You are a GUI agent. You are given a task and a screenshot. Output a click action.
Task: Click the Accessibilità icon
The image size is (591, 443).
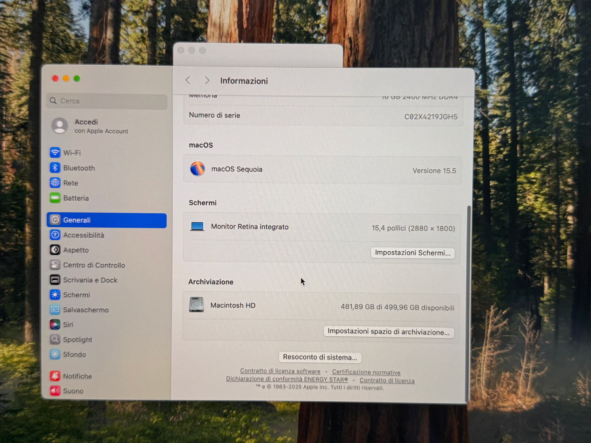55,235
